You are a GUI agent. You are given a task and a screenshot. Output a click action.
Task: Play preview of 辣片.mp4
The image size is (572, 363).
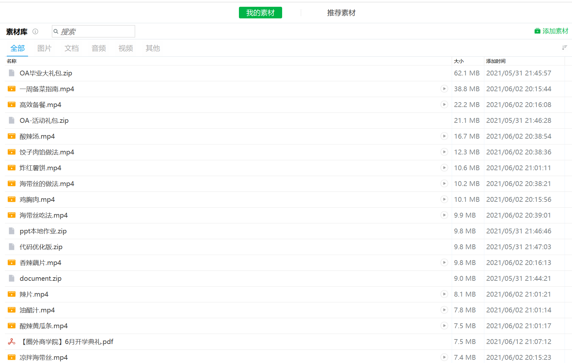pyautogui.click(x=444, y=294)
